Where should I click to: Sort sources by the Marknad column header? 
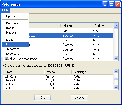pos(76,26)
